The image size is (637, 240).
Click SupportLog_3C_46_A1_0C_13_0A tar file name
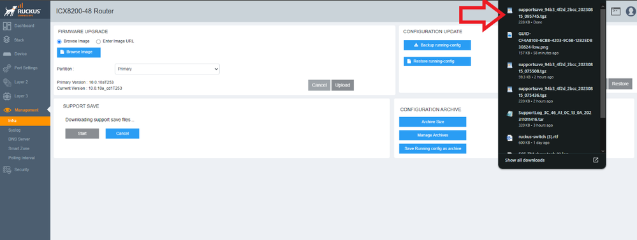tap(555, 116)
